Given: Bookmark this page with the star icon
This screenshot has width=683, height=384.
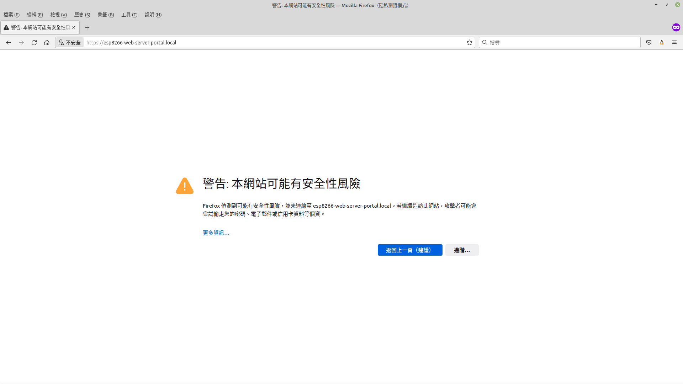Looking at the screenshot, I should [470, 42].
